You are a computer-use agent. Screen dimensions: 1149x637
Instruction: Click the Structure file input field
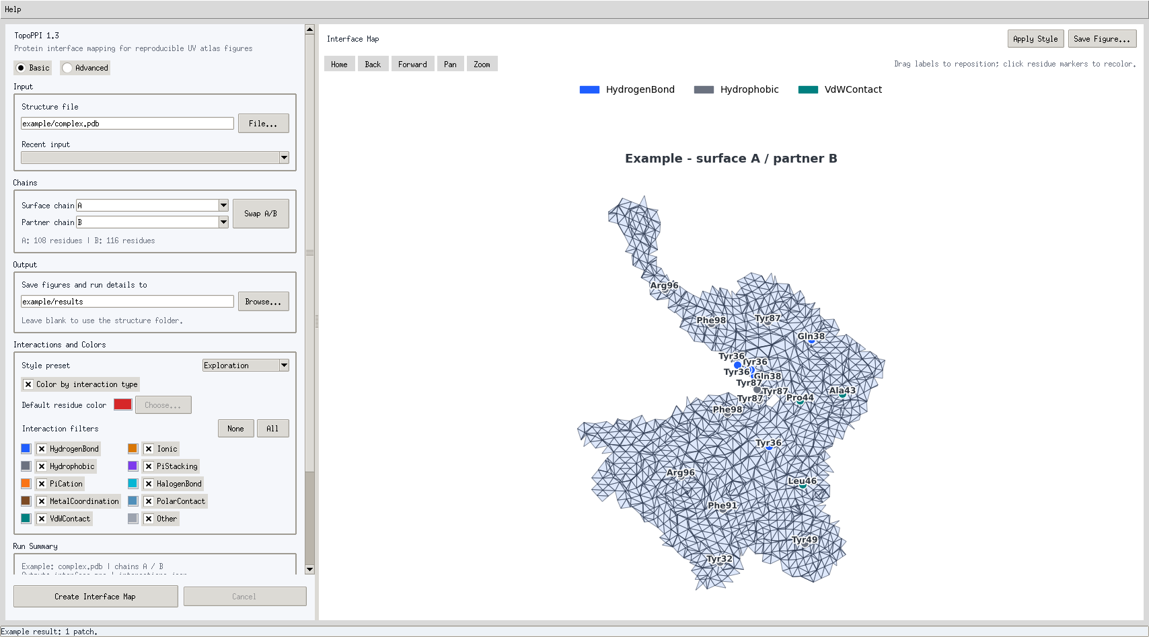click(127, 124)
